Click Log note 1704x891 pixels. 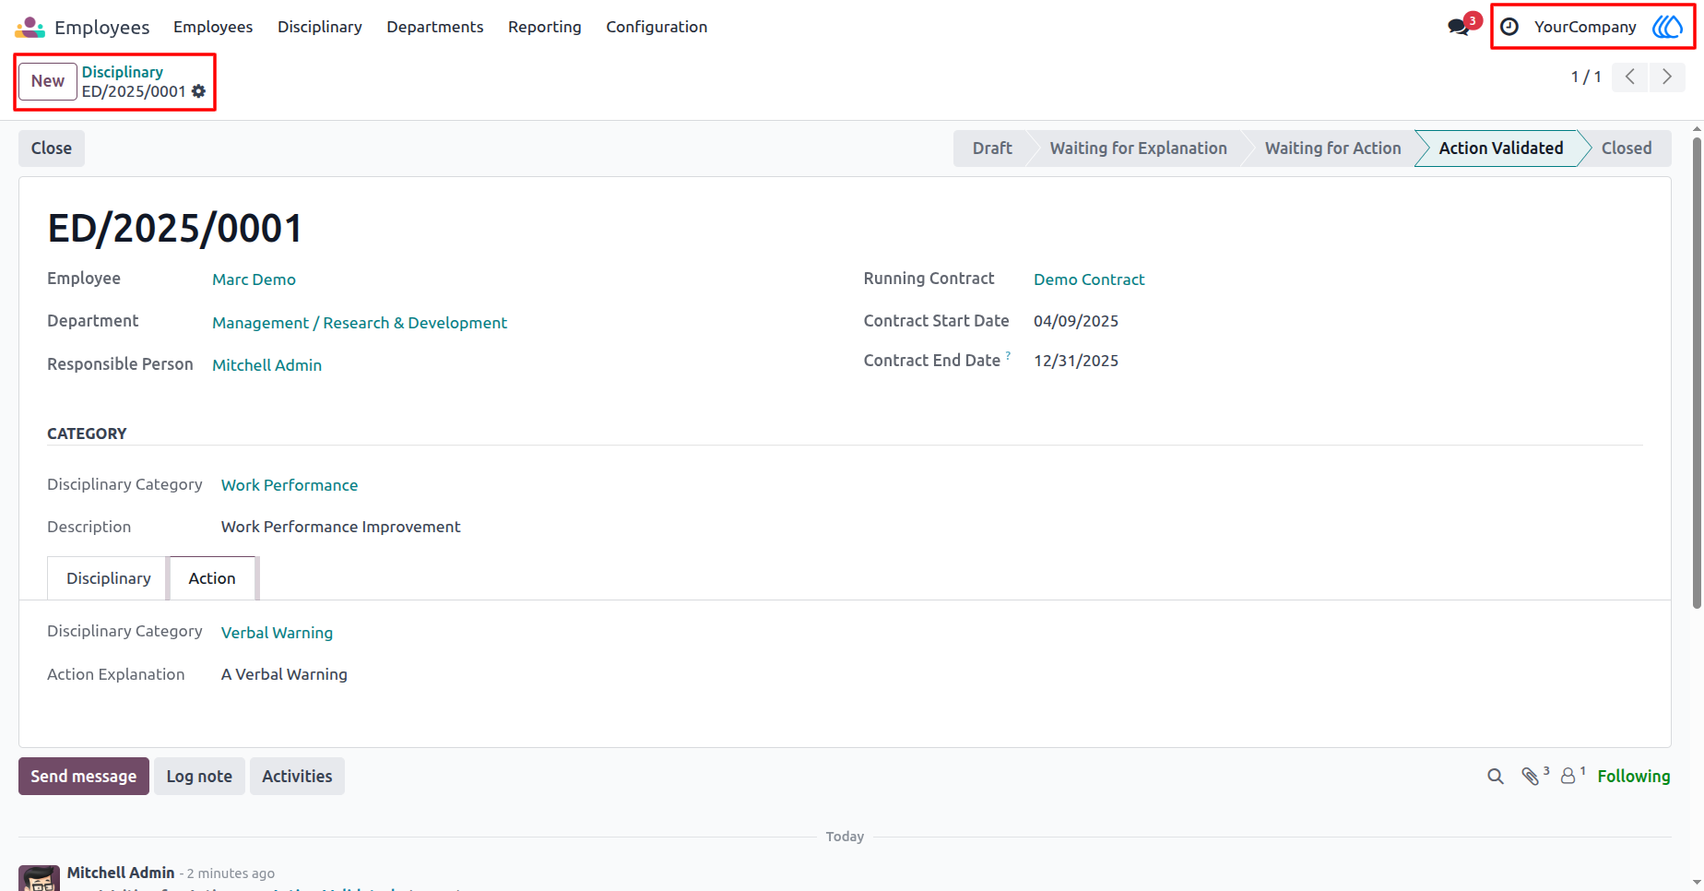pos(199,777)
